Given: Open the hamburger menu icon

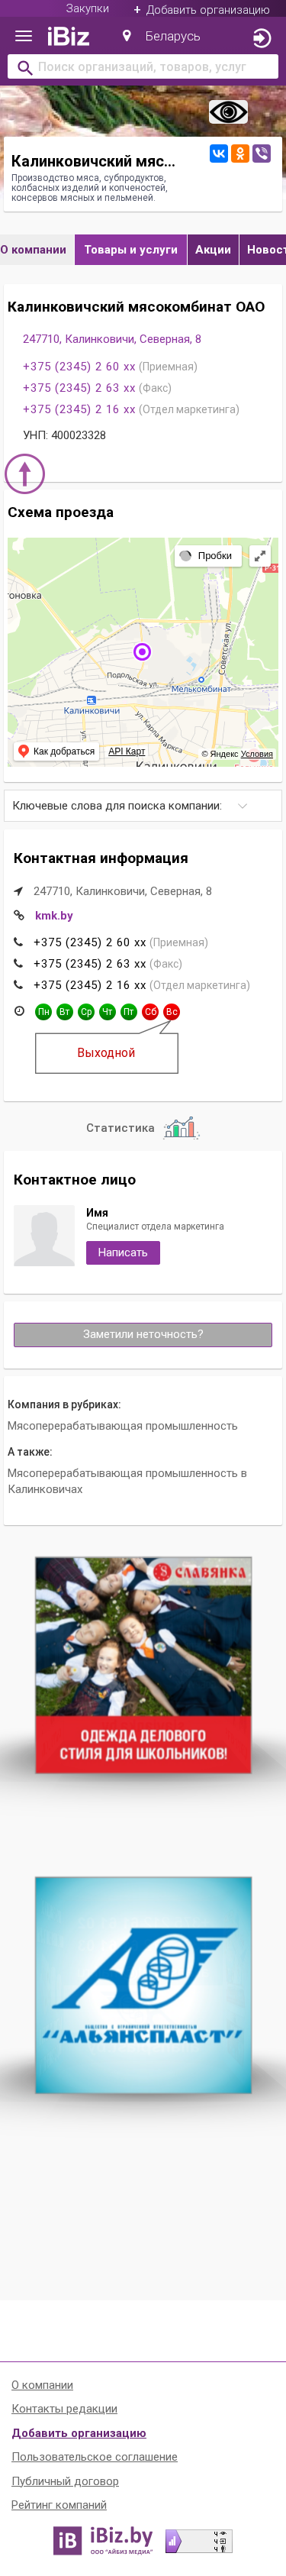Looking at the screenshot, I should pyautogui.click(x=24, y=36).
